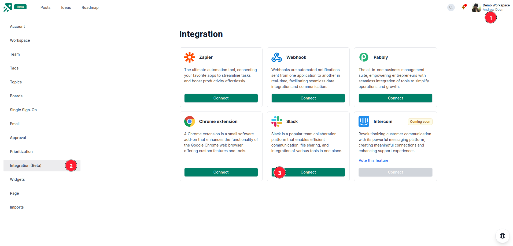The image size is (513, 246).
Task: Go to Page settings
Action: [42, 193]
